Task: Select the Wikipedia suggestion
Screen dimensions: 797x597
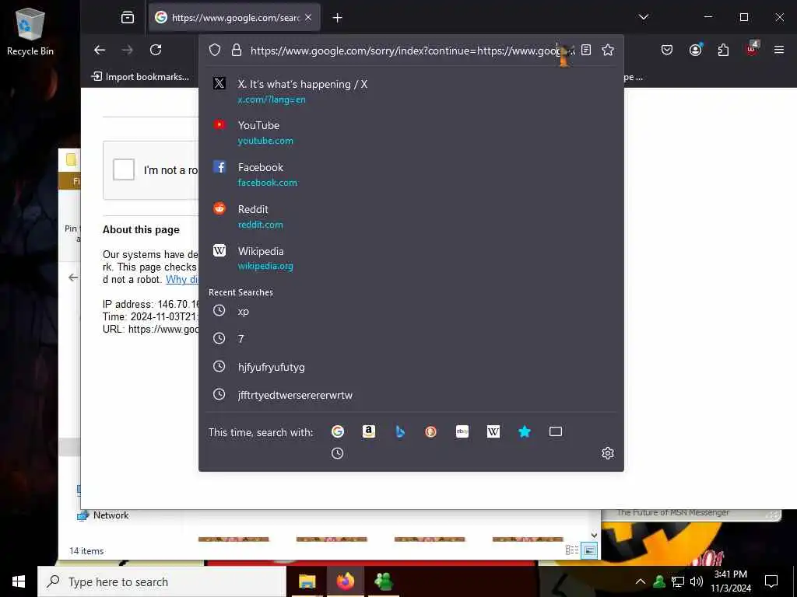Action: pyautogui.click(x=411, y=258)
